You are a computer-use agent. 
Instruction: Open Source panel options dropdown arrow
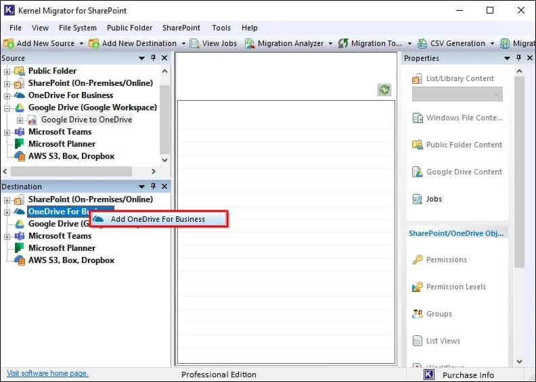click(x=141, y=58)
